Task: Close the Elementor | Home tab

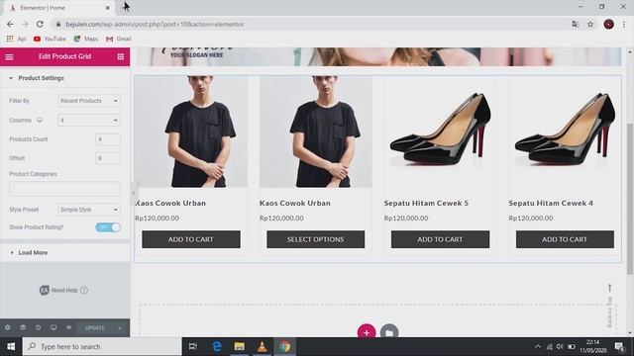Action: point(108,8)
